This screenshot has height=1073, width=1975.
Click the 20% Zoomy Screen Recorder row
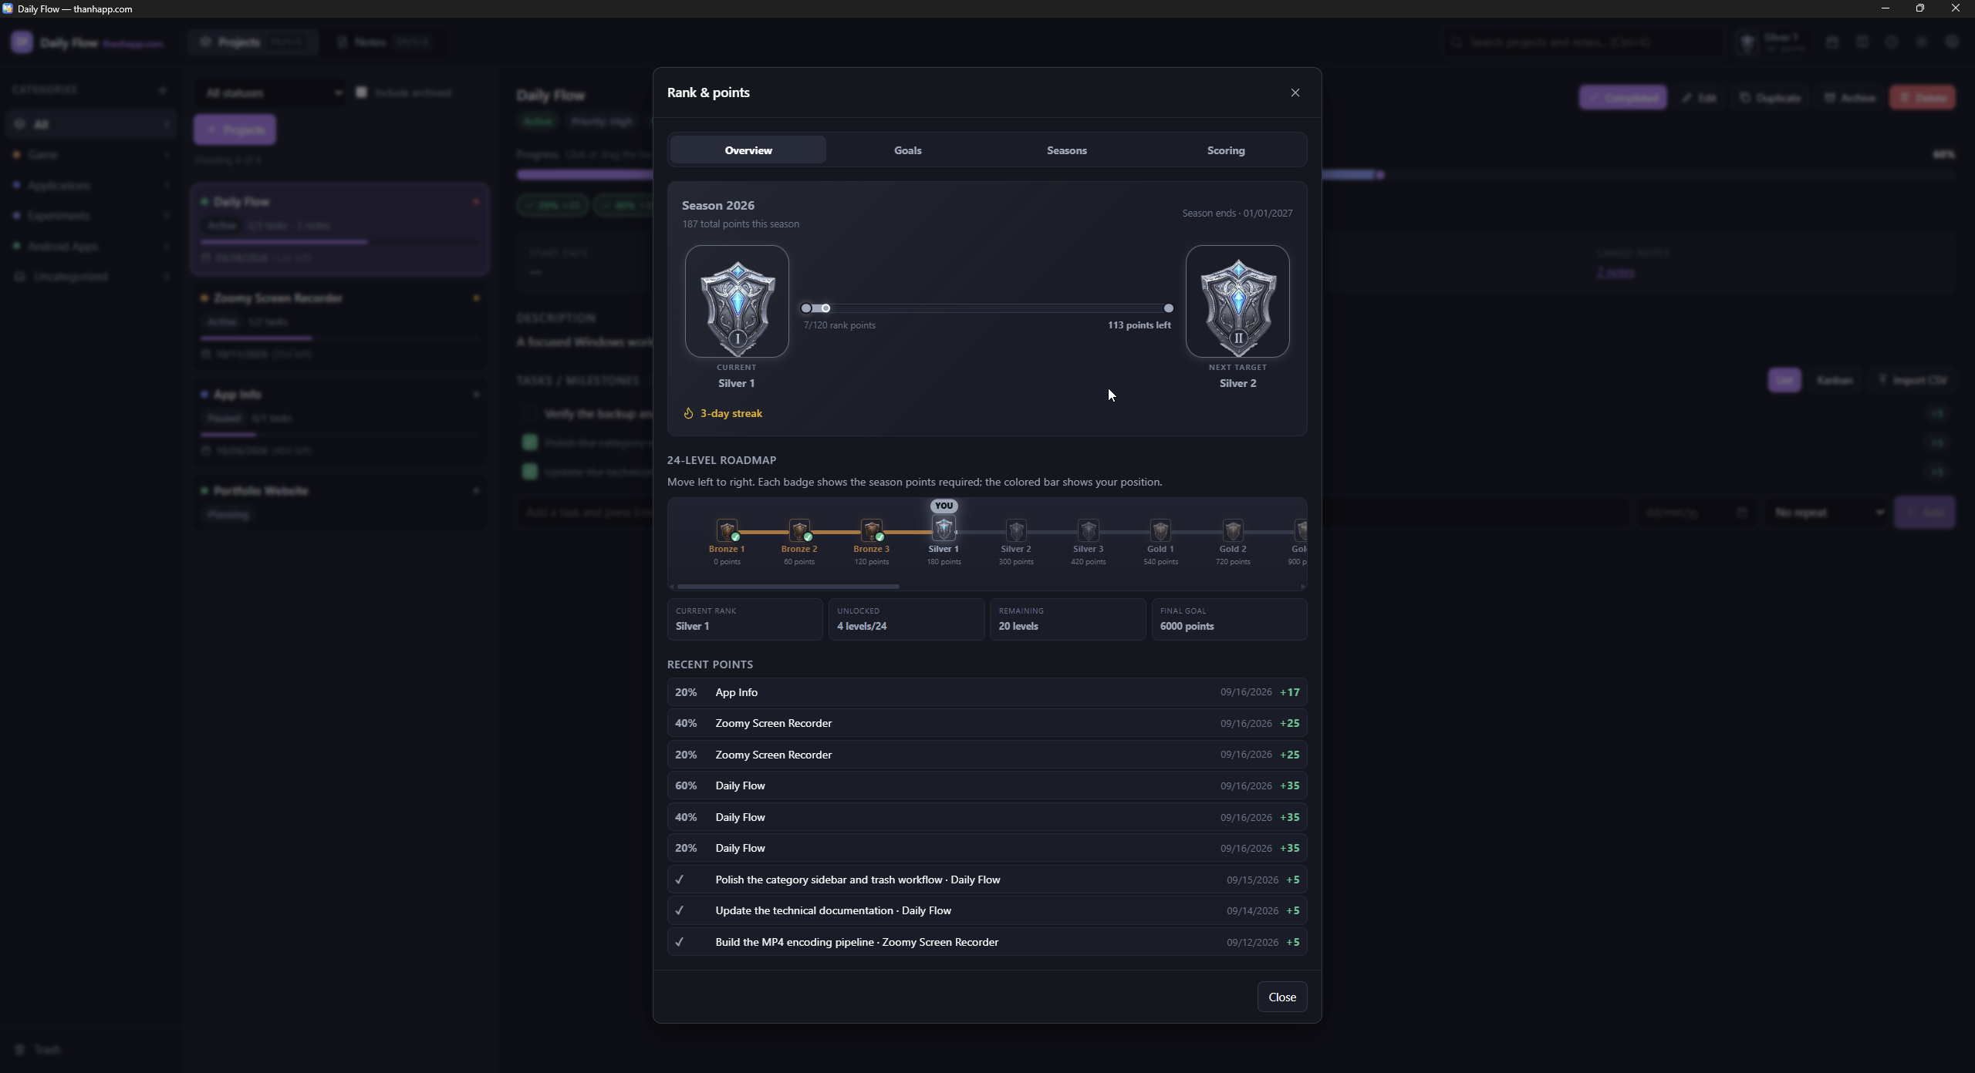point(987,755)
